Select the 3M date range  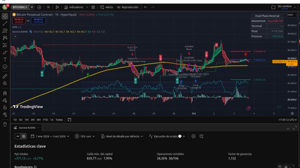click(x=33, y=120)
